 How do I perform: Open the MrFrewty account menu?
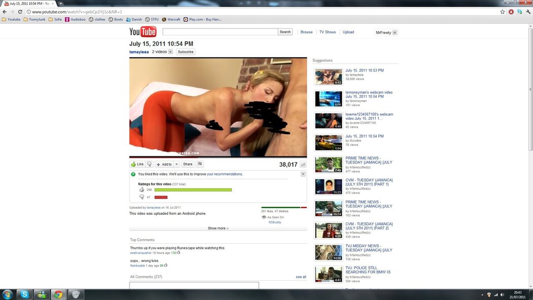pyautogui.click(x=385, y=32)
